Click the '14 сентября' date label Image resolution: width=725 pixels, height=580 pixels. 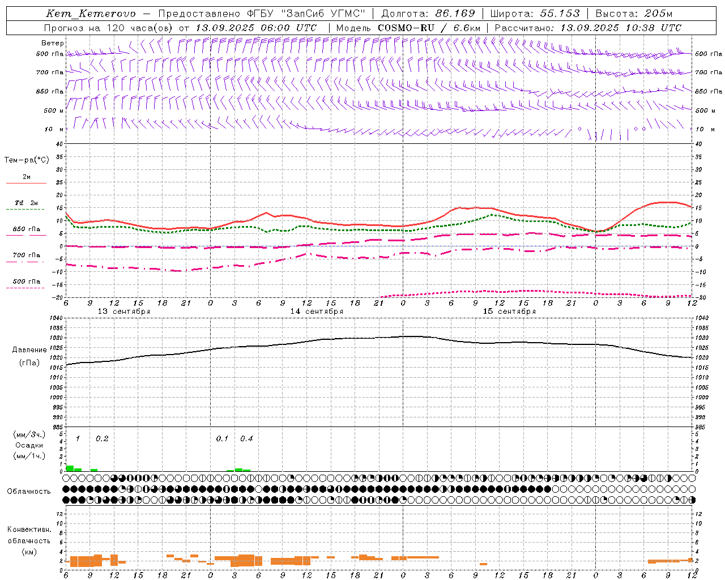pos(317,312)
